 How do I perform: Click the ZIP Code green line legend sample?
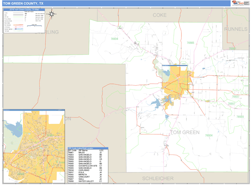click(x=18, y=17)
